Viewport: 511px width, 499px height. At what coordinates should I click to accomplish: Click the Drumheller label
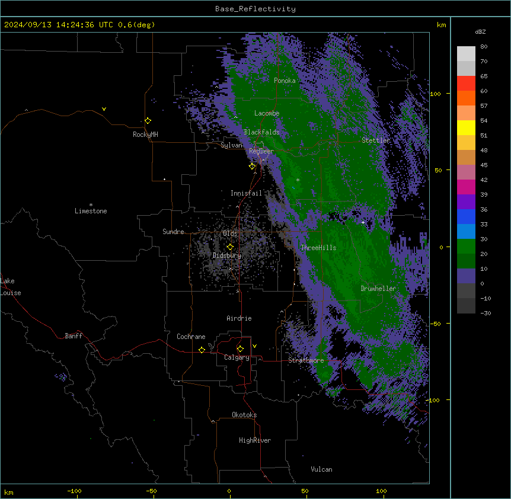tap(378, 289)
